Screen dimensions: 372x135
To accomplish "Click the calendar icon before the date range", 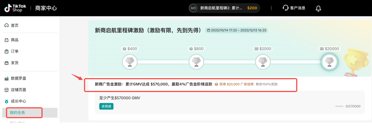I will point(208,30).
